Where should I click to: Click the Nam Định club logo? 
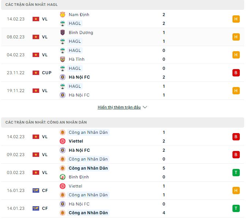[x=62, y=15]
